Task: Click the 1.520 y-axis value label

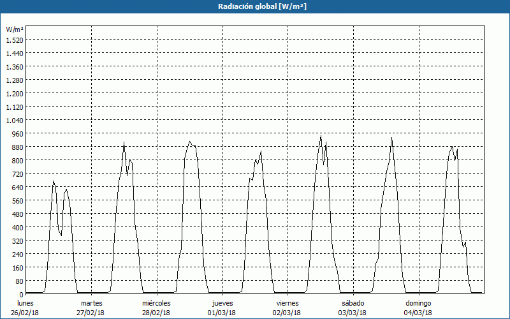Action: click(14, 40)
